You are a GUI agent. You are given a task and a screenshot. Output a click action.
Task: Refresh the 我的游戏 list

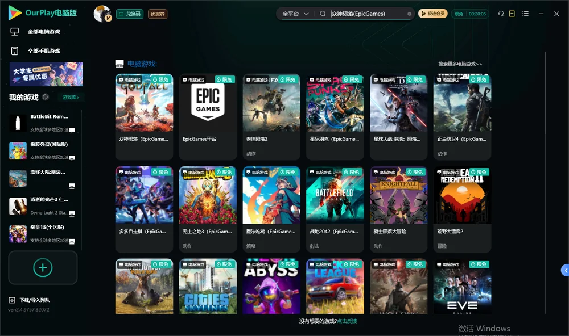(x=46, y=97)
